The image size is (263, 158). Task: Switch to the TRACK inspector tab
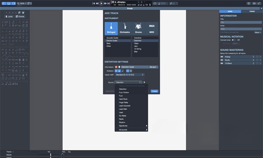pyautogui.click(x=252, y=12)
